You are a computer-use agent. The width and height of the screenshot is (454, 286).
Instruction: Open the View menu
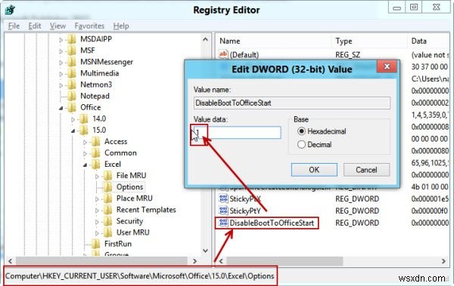click(x=58, y=26)
